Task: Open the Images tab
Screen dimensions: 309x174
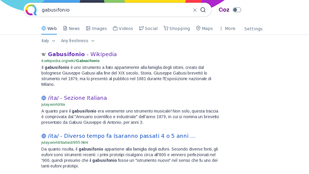Action: point(96,29)
